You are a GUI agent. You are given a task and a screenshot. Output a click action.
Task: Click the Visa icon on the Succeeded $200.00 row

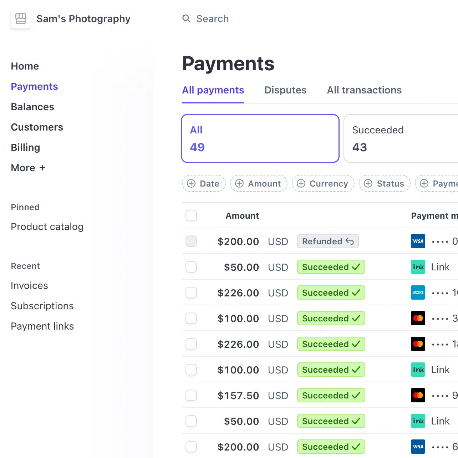418,447
